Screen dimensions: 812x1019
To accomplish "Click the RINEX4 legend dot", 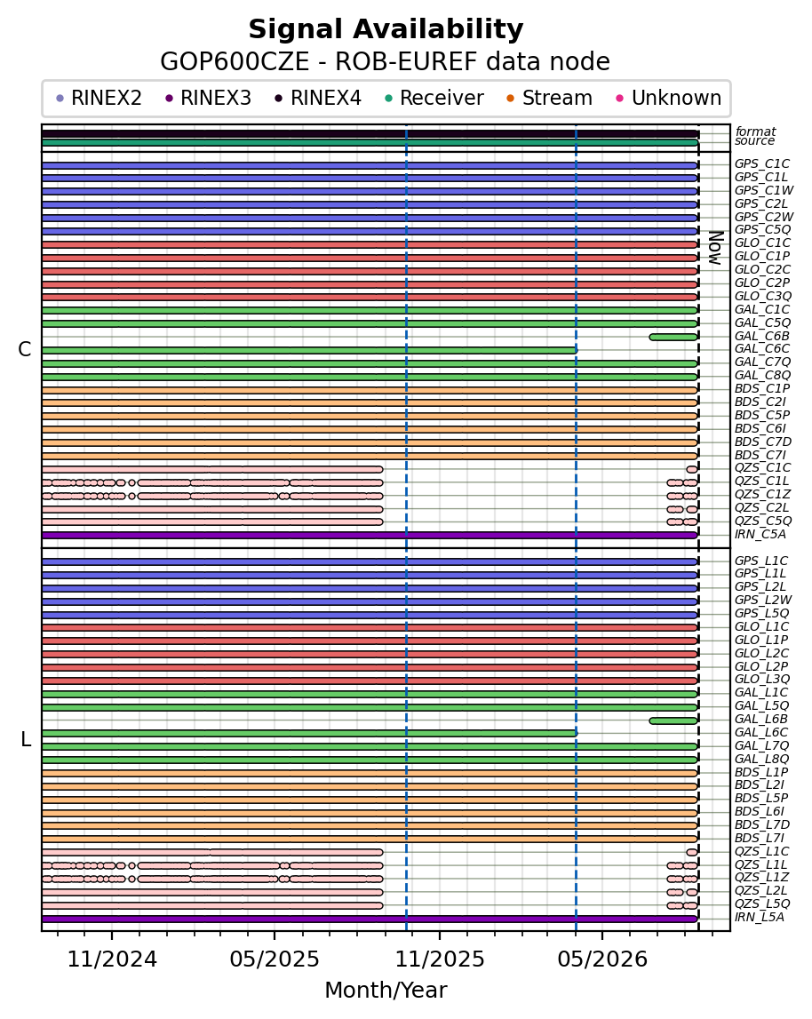I will [279, 99].
